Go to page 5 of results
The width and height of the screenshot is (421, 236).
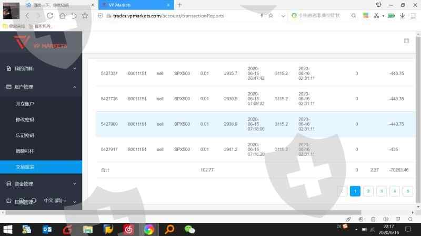[x=407, y=191]
